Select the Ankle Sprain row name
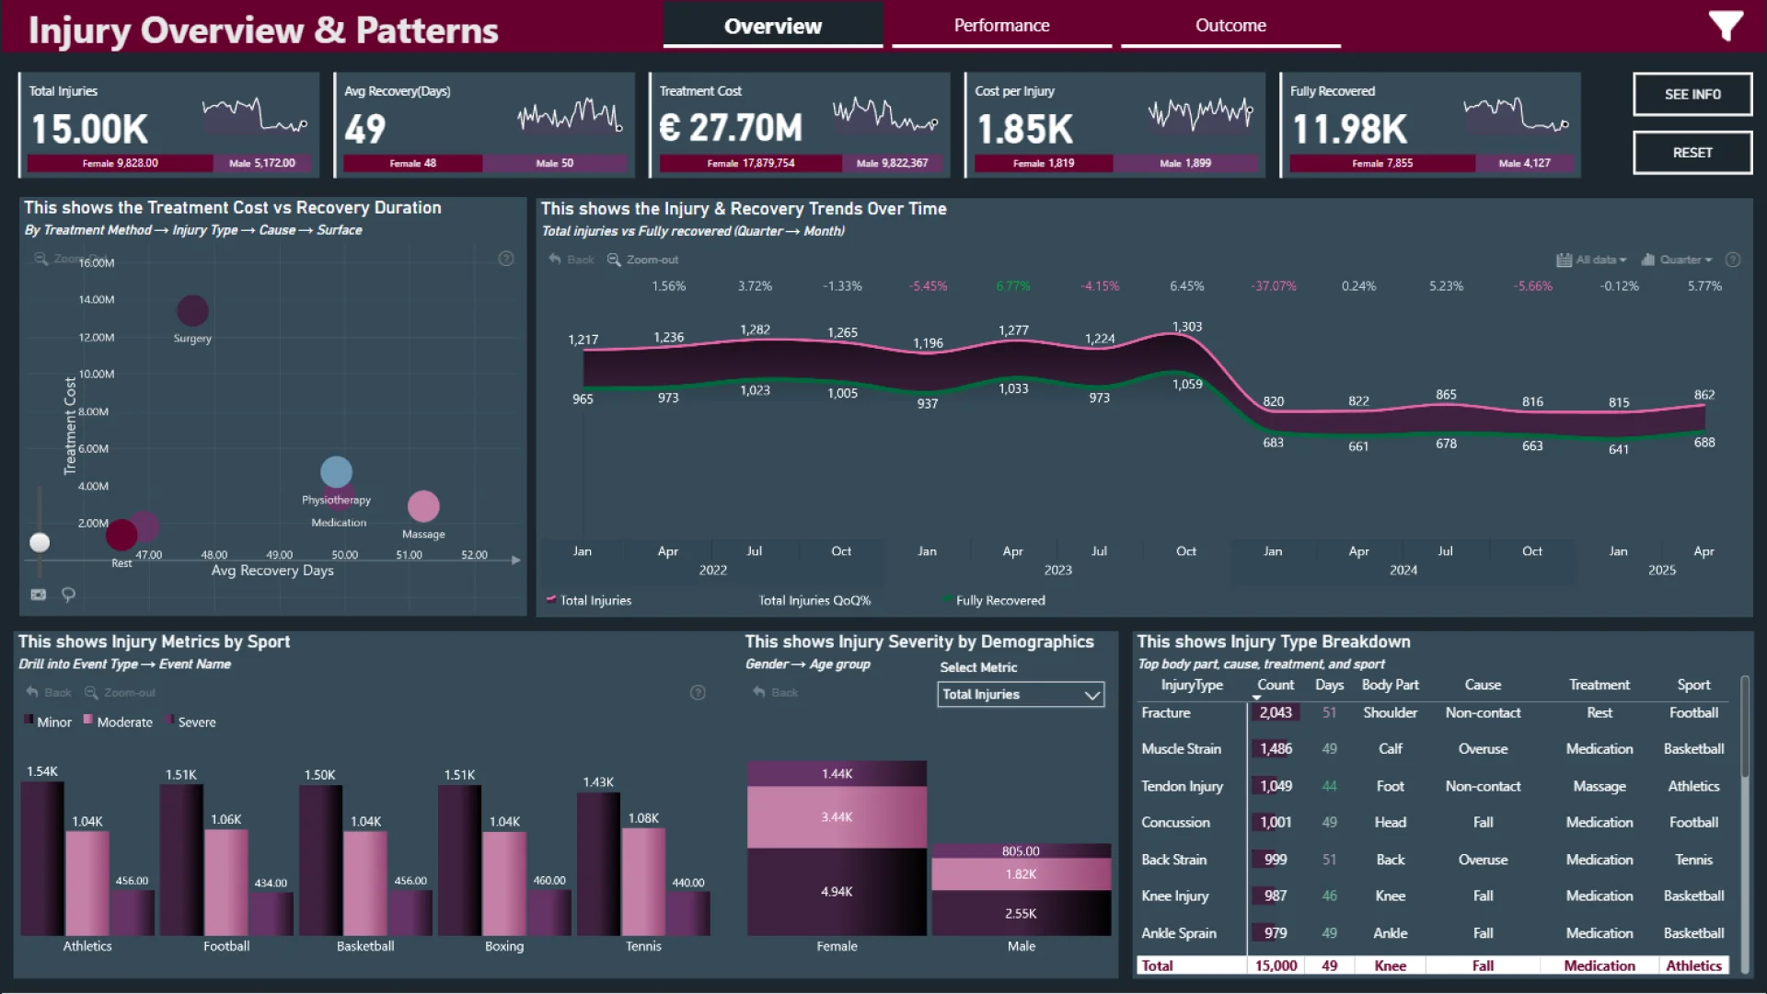Viewport: 1767px width, 994px height. pos(1179,933)
